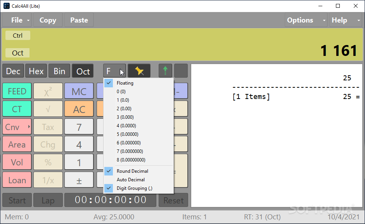Toggle Digit Grouping (,) option
Viewport: 365px width, 224px height.
[139, 188]
